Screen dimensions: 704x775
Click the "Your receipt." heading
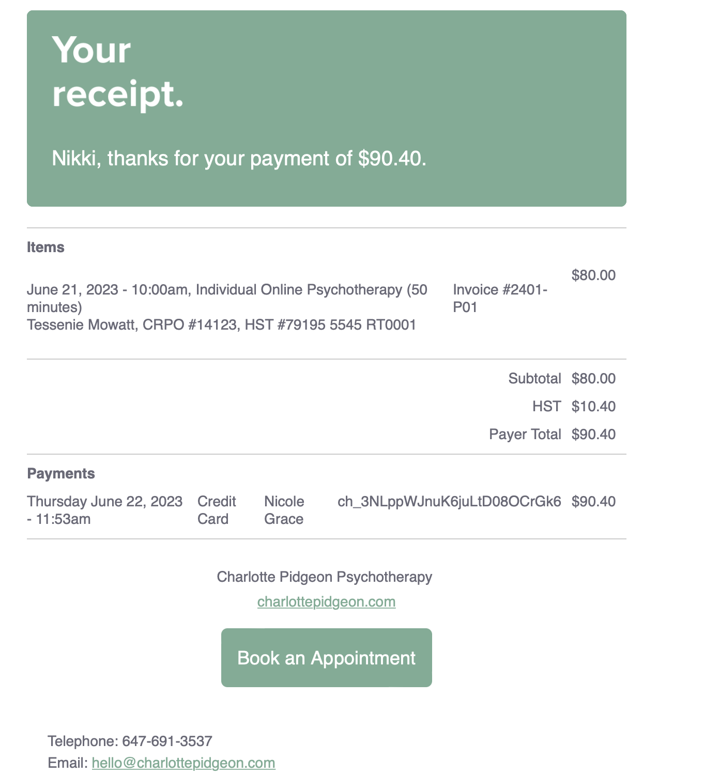point(118,72)
